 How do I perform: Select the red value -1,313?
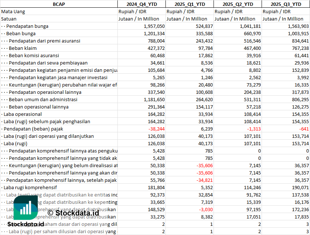coord(254,129)
